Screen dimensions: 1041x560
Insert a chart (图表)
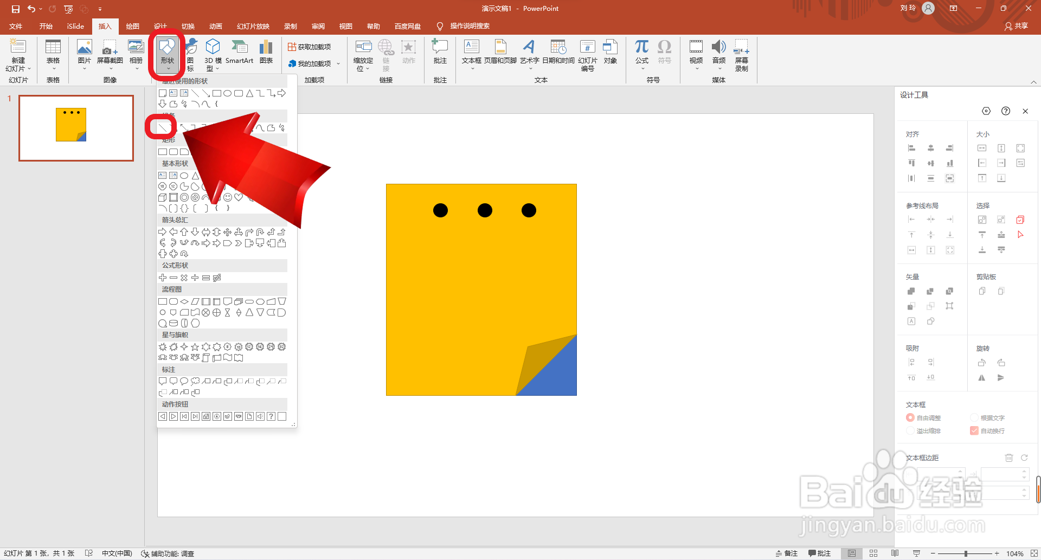[266, 53]
